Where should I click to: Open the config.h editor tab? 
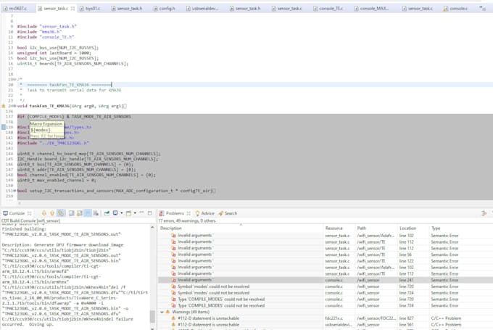coord(164,9)
